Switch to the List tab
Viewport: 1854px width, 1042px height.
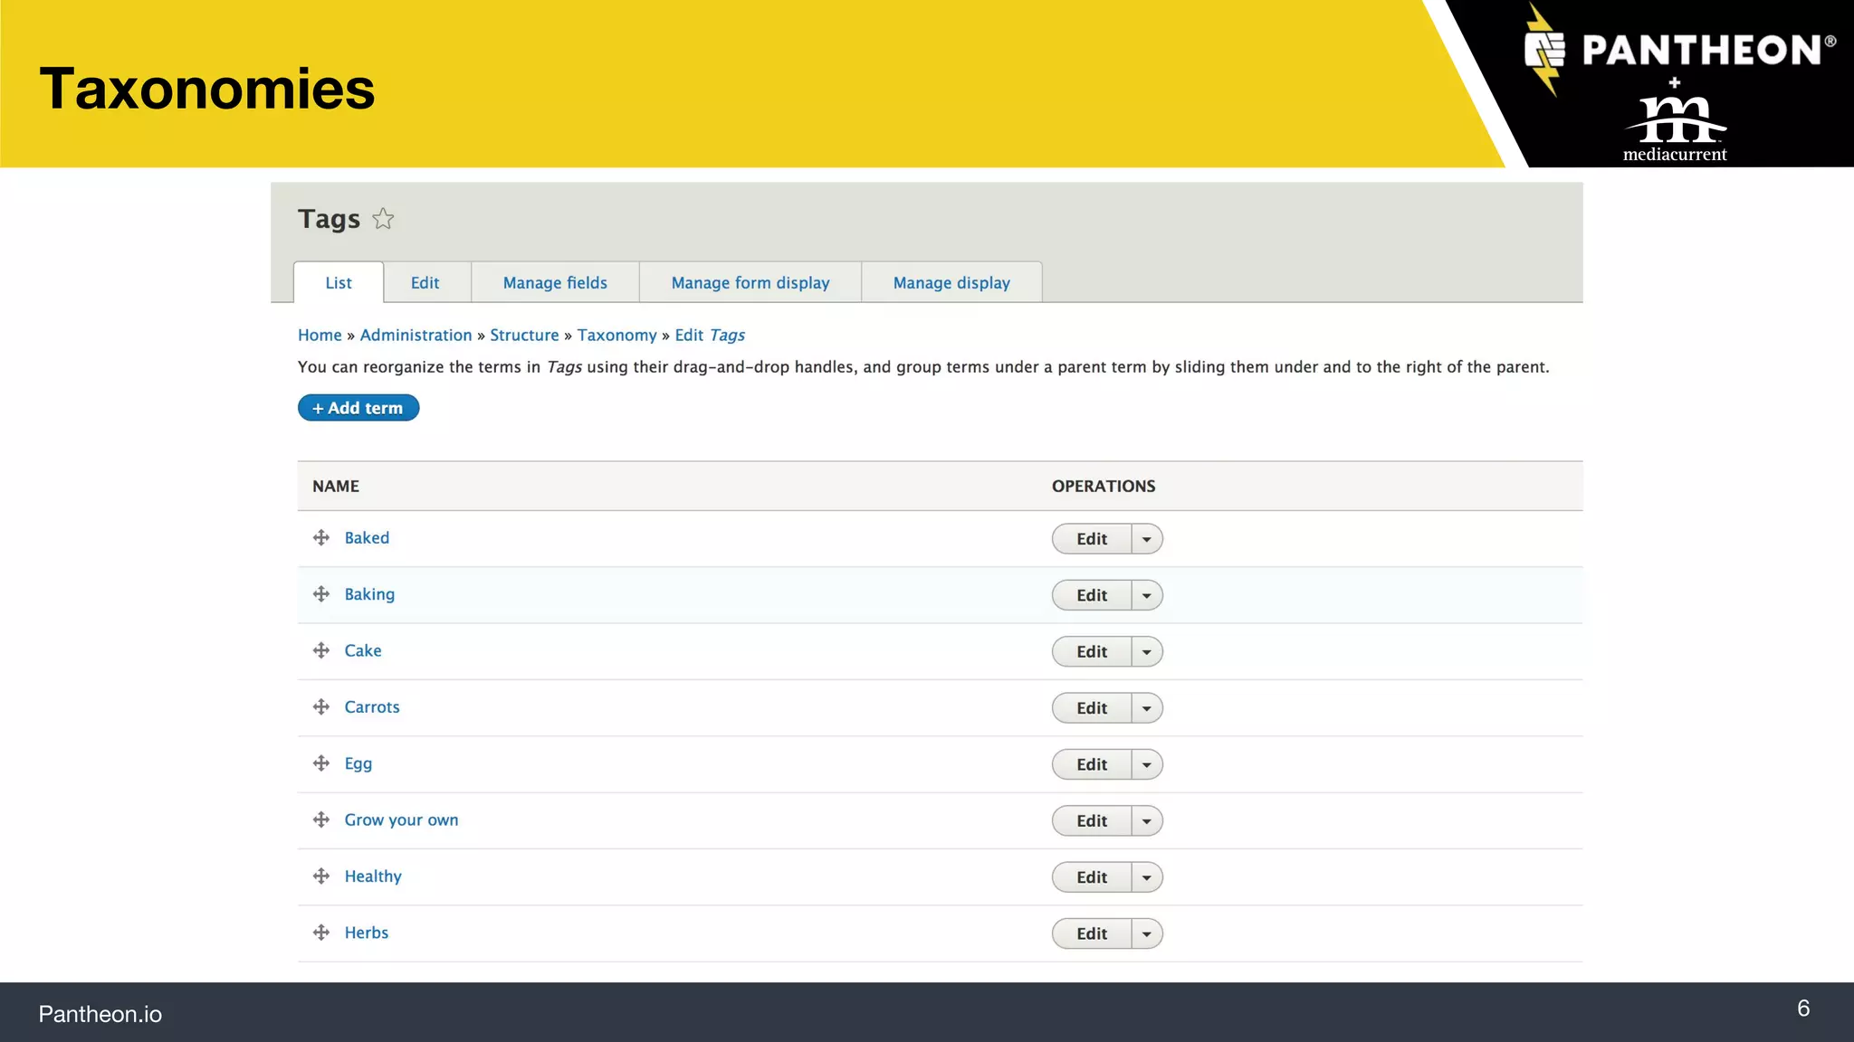tap(339, 283)
